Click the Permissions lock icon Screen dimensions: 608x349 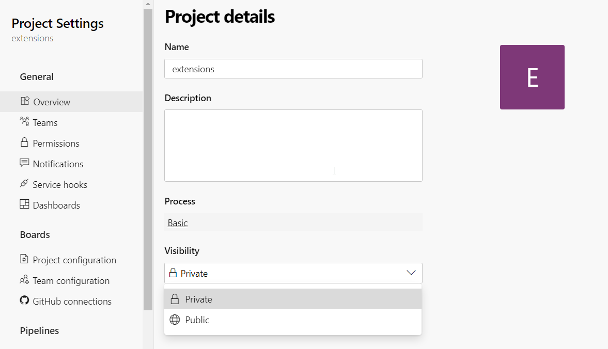pyautogui.click(x=24, y=143)
